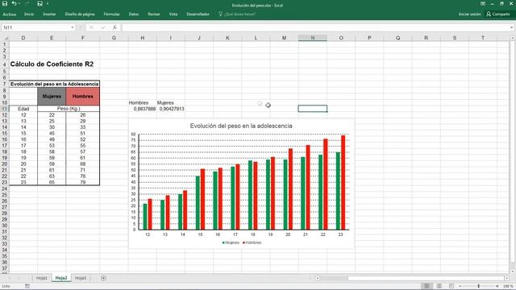This screenshot has width=516, height=290.
Task: Click the chart title 'Evolución del peso en la adolescencia'
Action: (241, 126)
